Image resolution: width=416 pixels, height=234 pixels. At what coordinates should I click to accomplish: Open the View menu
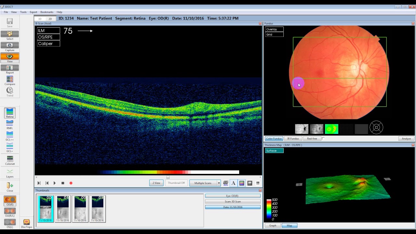coord(14,12)
